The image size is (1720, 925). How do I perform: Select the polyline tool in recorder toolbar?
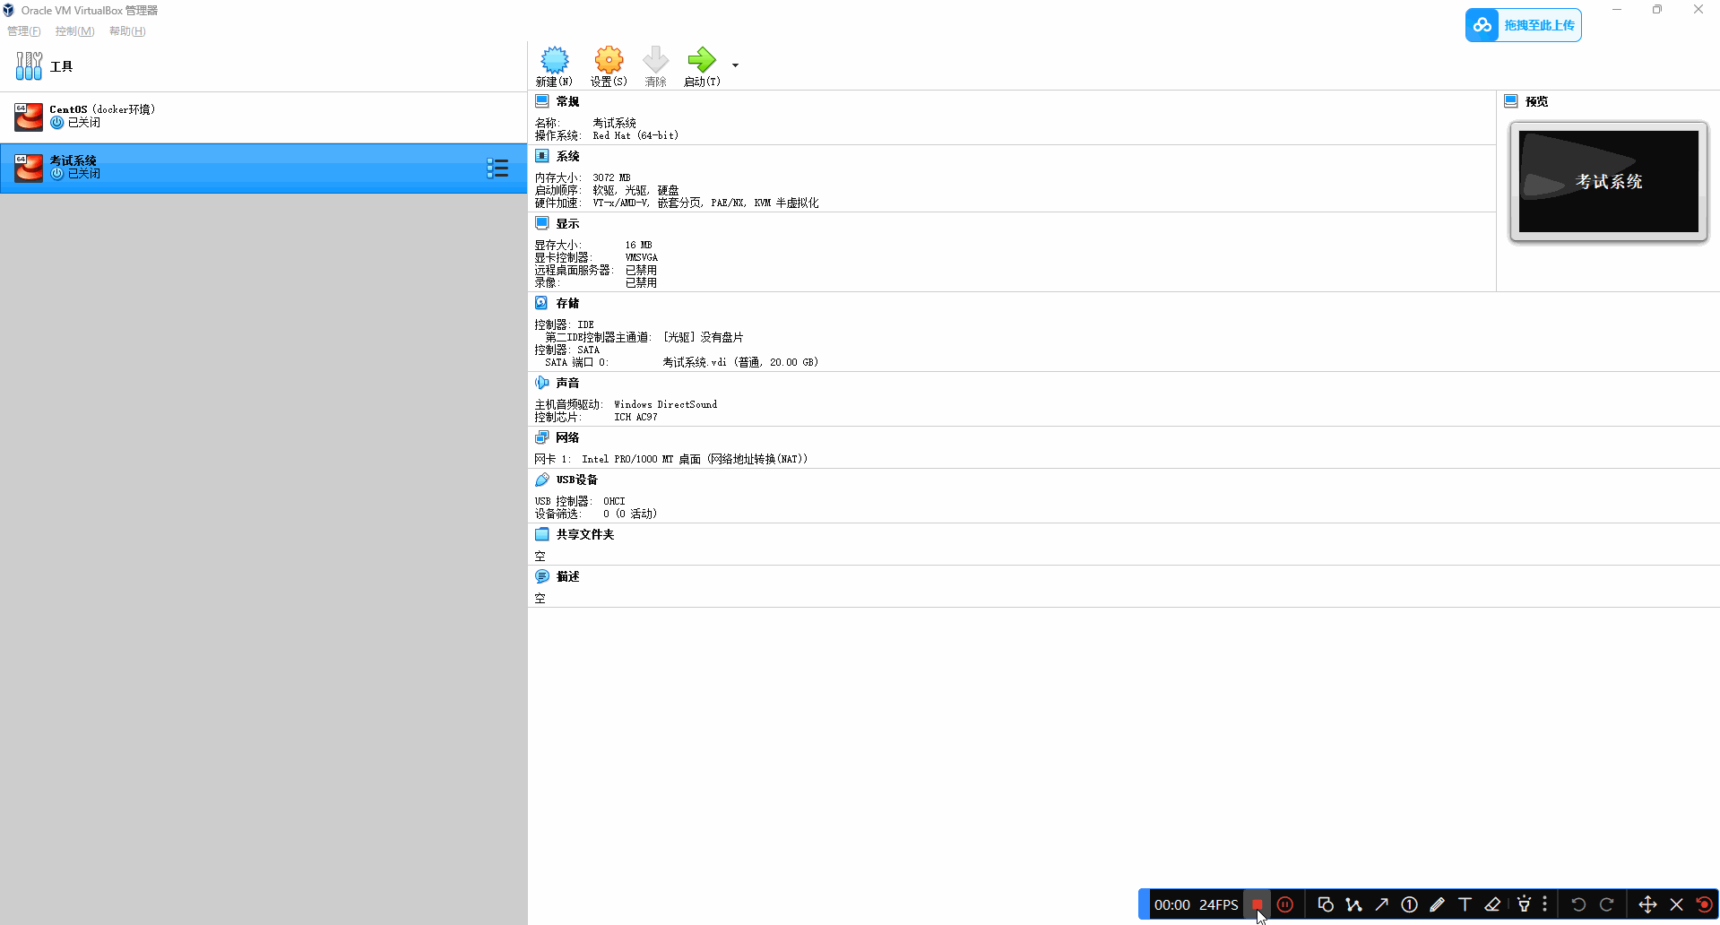1353,904
